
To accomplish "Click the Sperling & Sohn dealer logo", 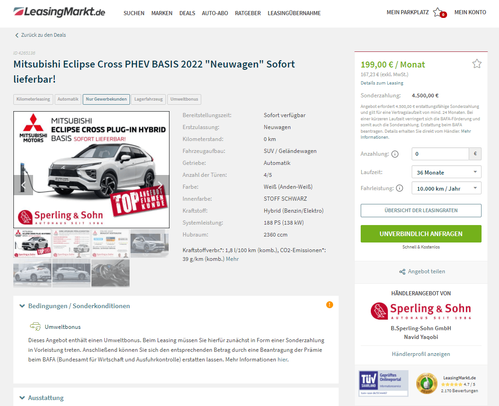I will click(421, 311).
